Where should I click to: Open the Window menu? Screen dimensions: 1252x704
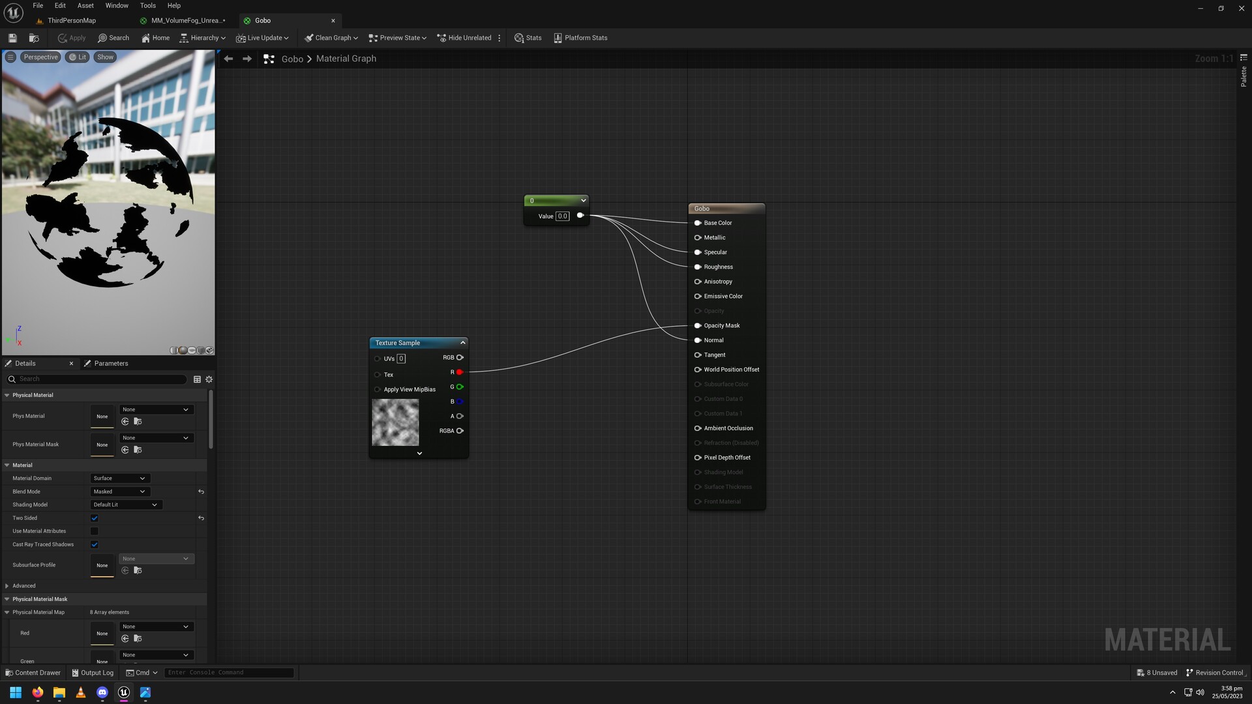[x=117, y=5]
